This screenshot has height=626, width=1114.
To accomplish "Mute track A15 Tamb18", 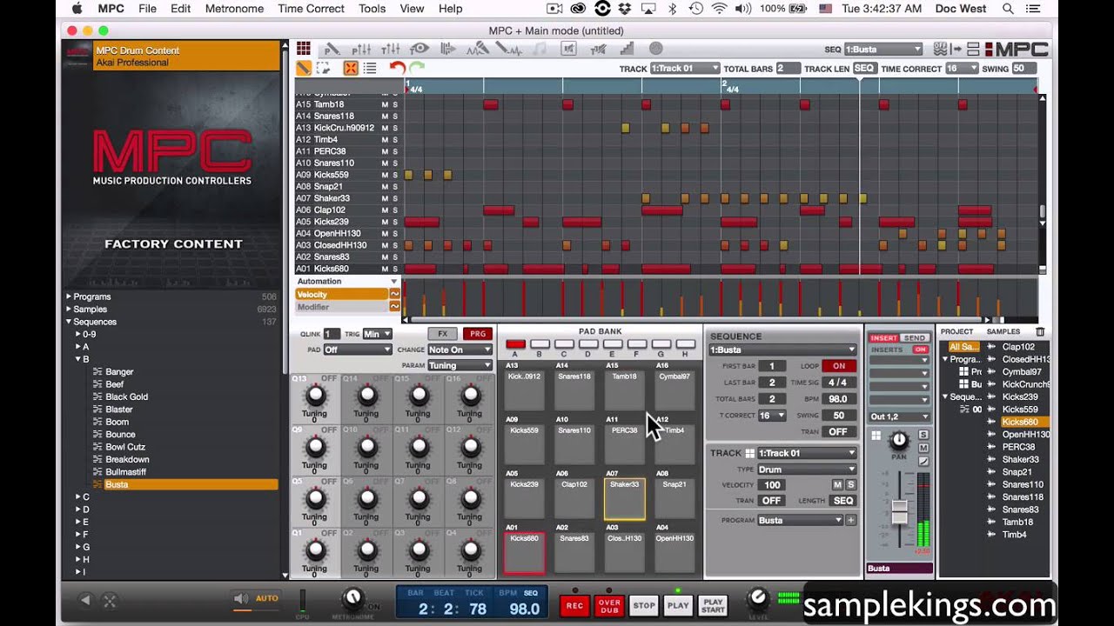I will (385, 104).
